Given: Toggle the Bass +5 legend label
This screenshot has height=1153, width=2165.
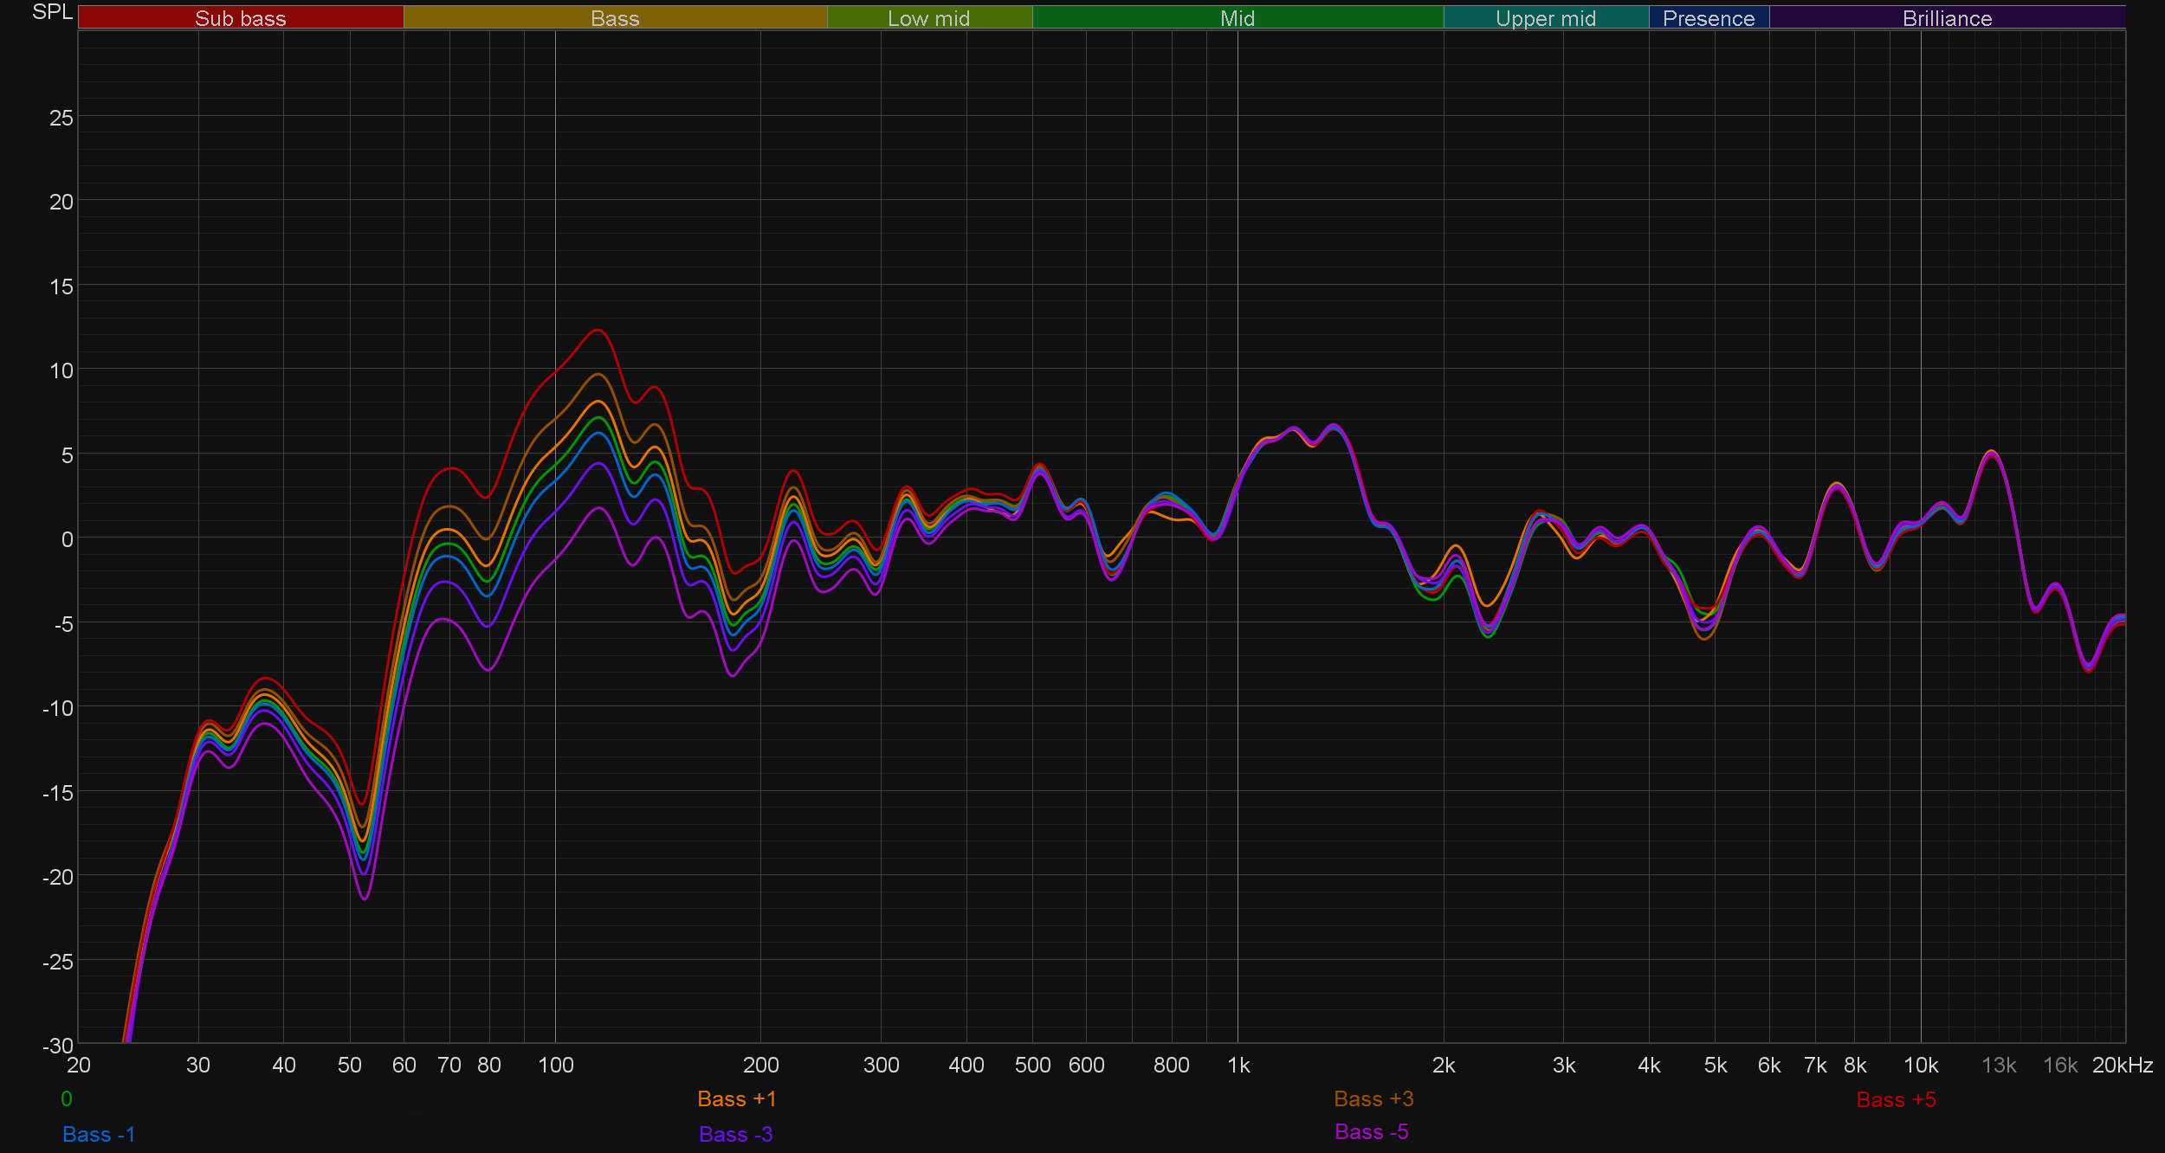Looking at the screenshot, I should [1896, 1099].
